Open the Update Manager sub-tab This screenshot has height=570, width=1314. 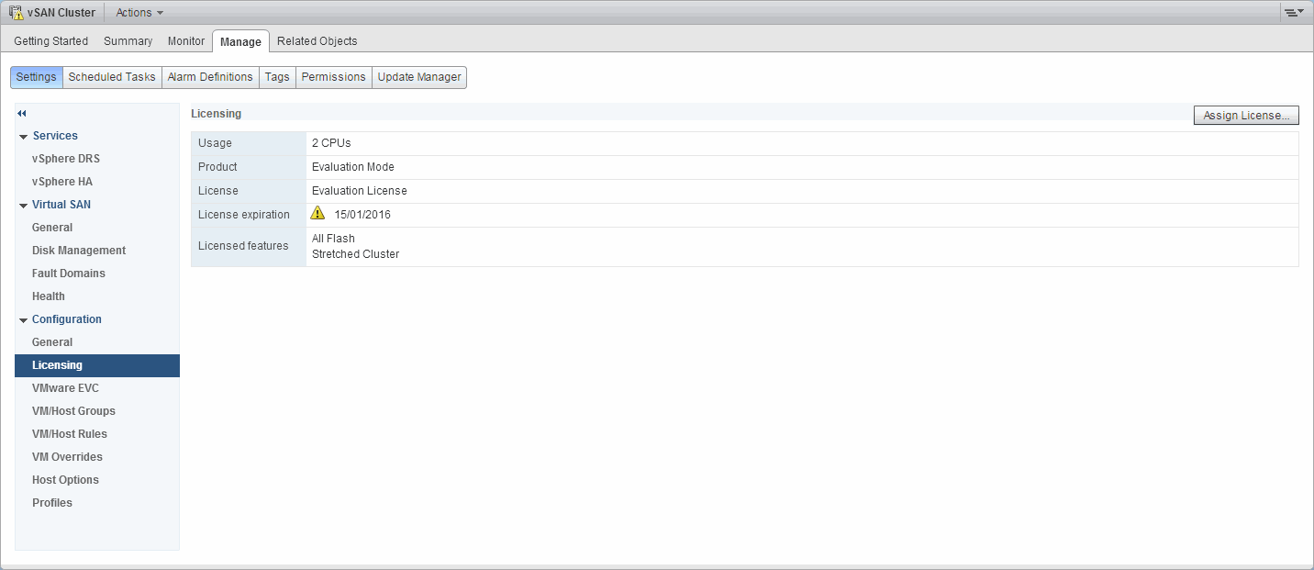[x=419, y=77]
